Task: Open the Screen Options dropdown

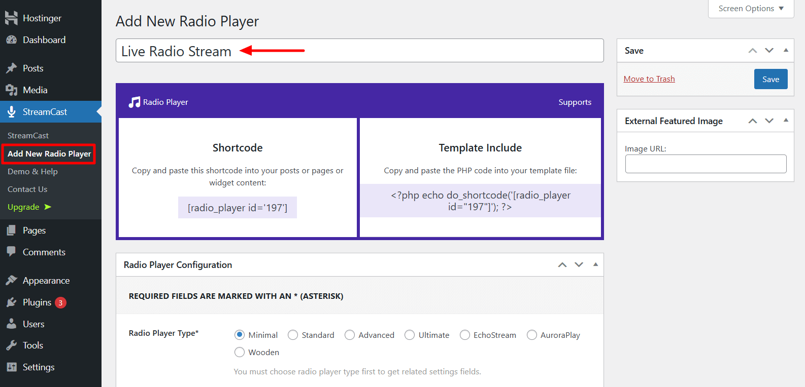Action: coord(751,9)
